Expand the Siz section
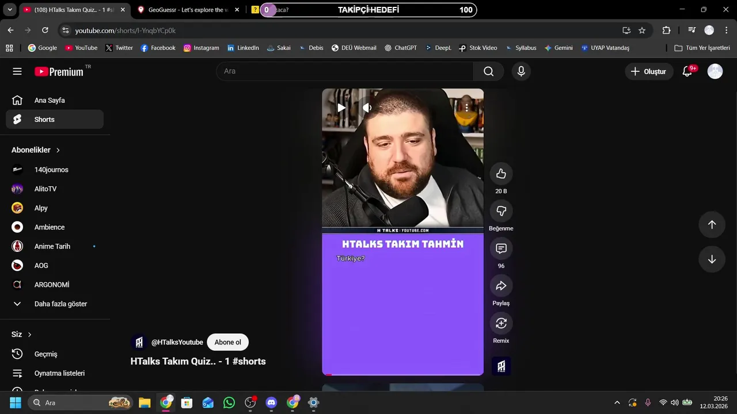 coord(22,335)
